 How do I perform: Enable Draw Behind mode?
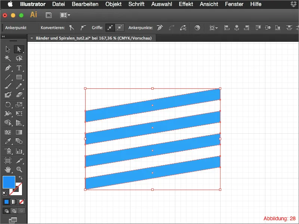point(14,211)
